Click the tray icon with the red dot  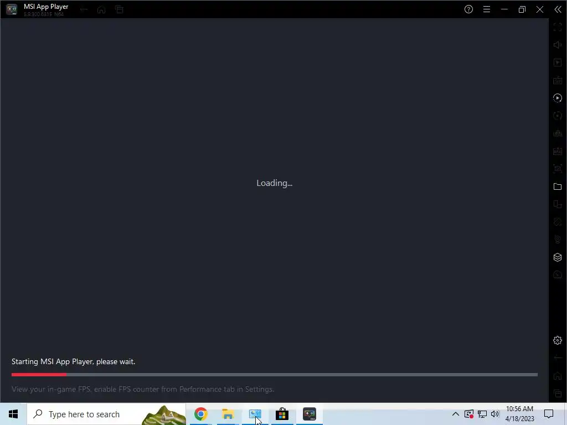[469, 414]
